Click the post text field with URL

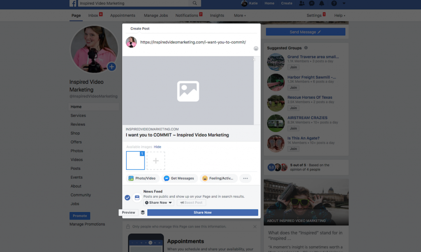click(193, 42)
